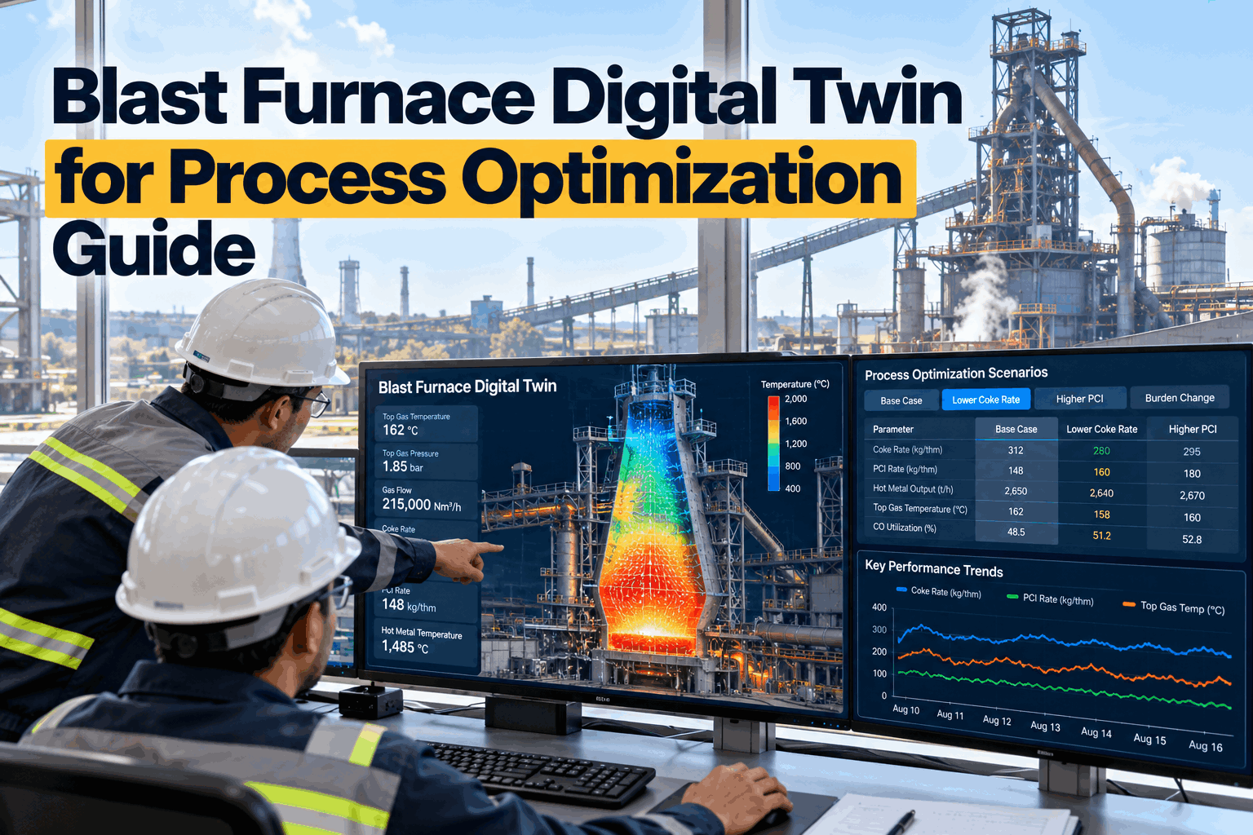Click the blue Coke Rate legend marker
This screenshot has width=1253, height=835.
click(901, 589)
